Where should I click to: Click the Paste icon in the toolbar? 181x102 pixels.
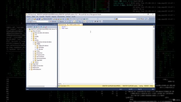coord(68,19)
